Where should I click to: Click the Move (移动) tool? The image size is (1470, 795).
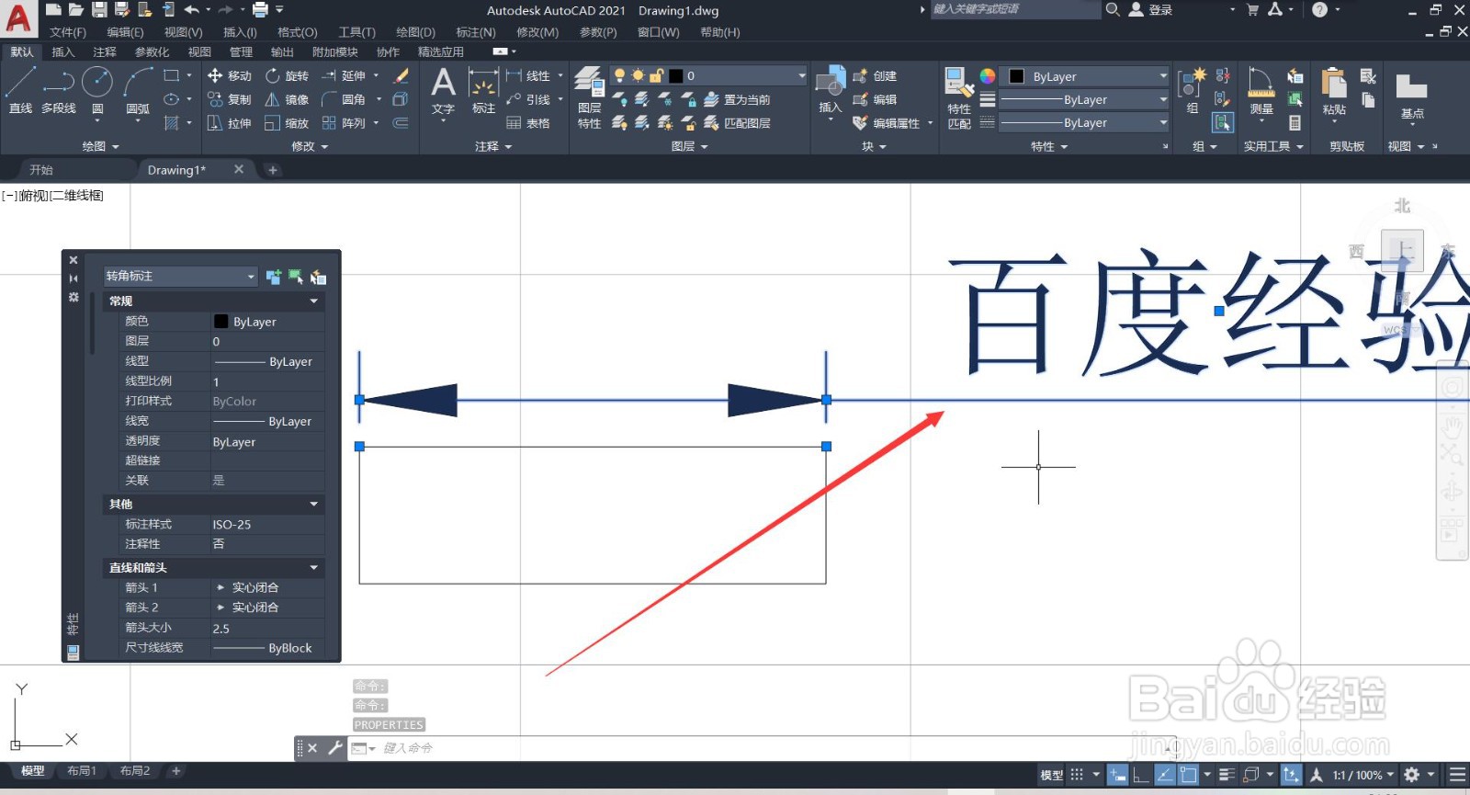[230, 75]
